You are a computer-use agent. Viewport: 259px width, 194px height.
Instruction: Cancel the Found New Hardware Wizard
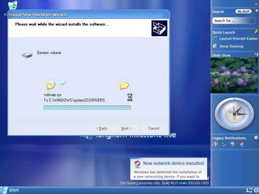[153, 128]
